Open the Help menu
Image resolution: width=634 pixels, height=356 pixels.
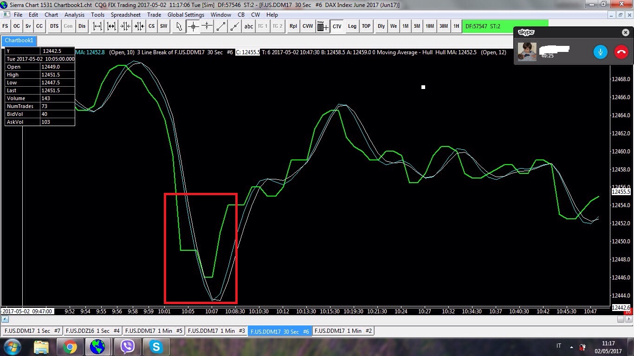(x=272, y=15)
